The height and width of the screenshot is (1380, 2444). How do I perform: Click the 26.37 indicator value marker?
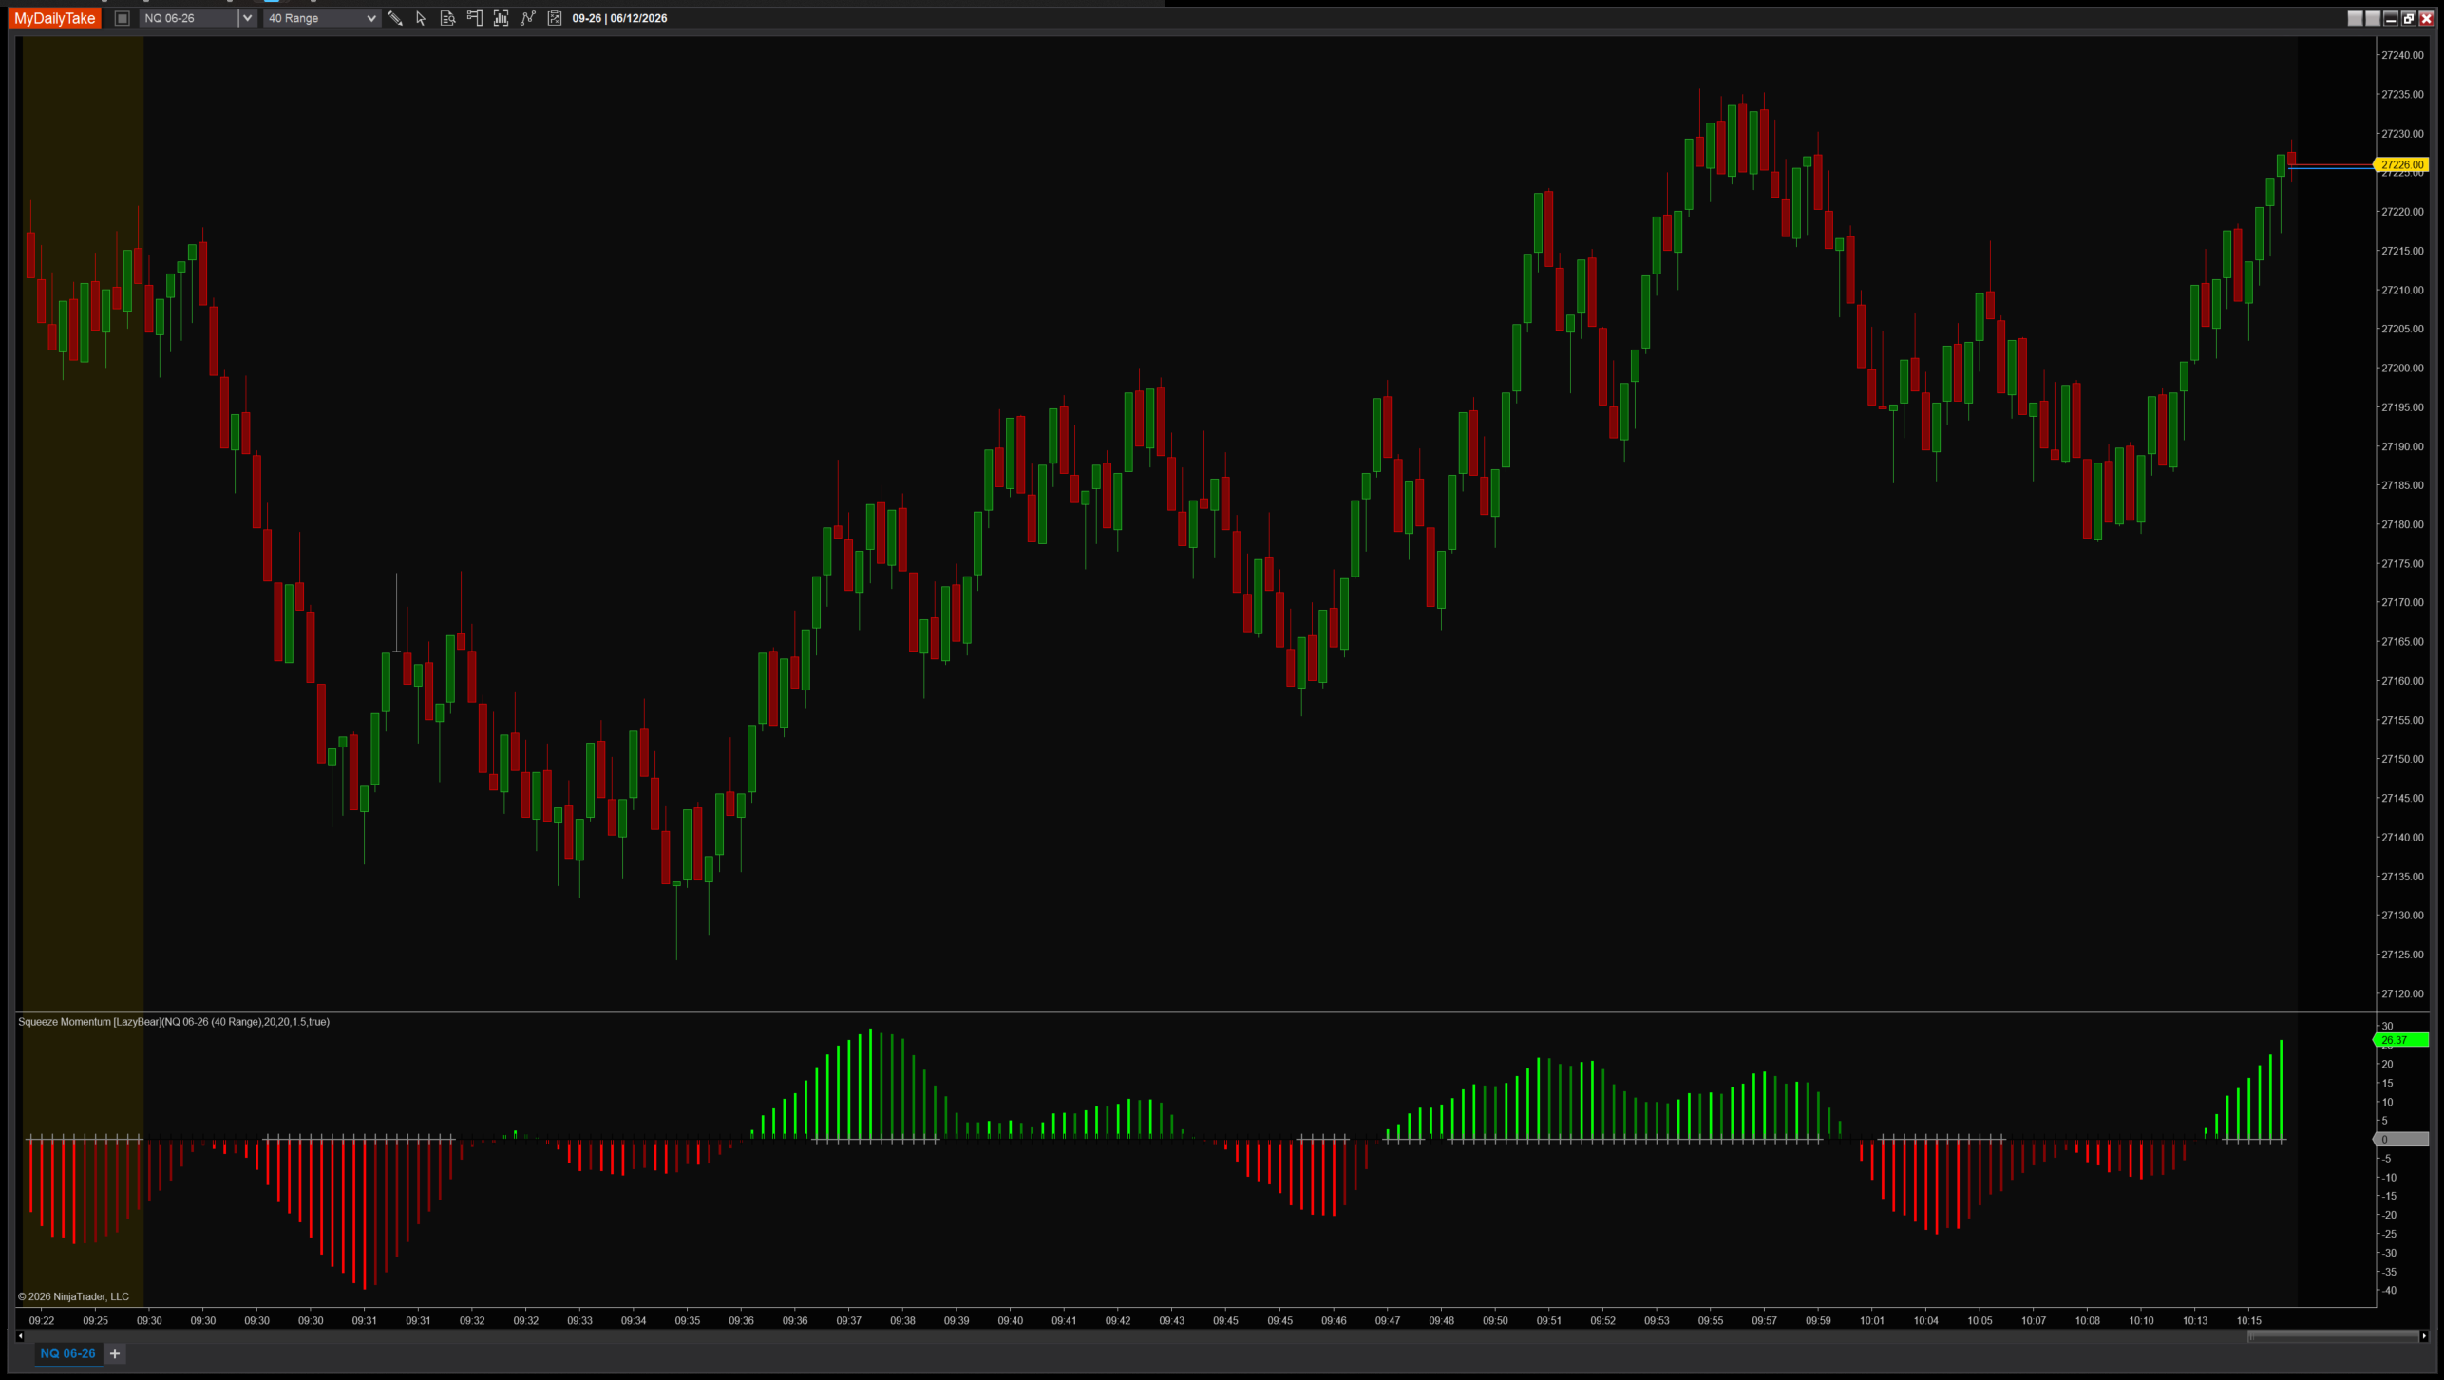(x=2401, y=1040)
